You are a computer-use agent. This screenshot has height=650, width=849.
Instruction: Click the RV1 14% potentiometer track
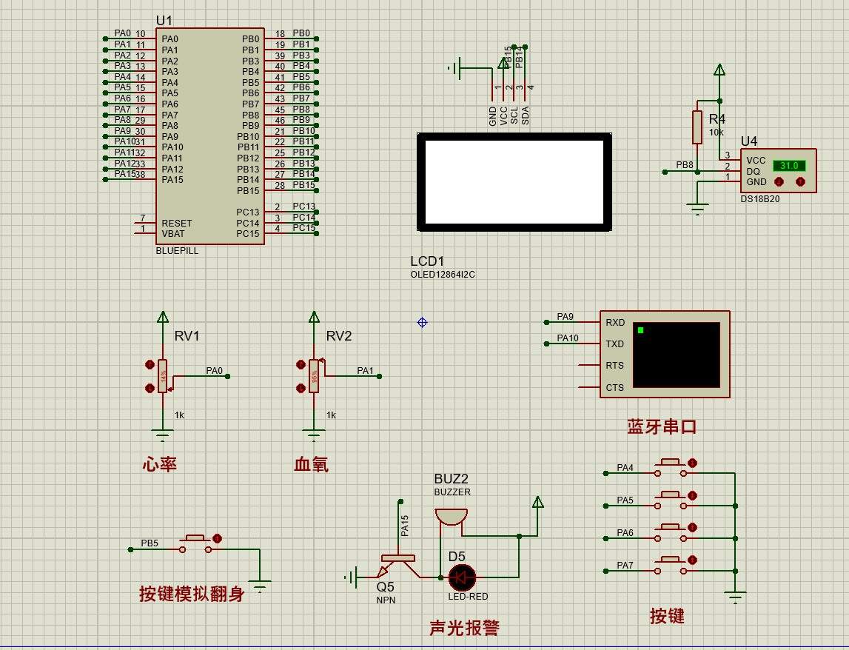click(162, 376)
